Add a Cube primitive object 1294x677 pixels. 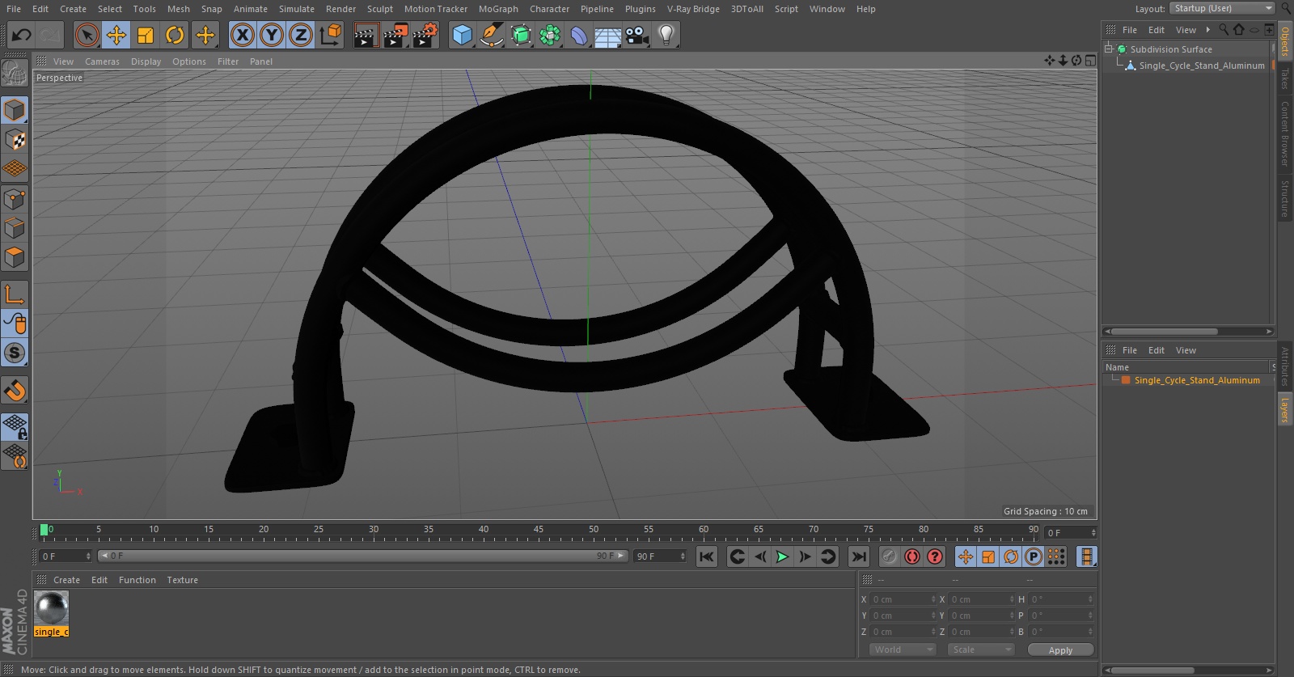tap(462, 35)
